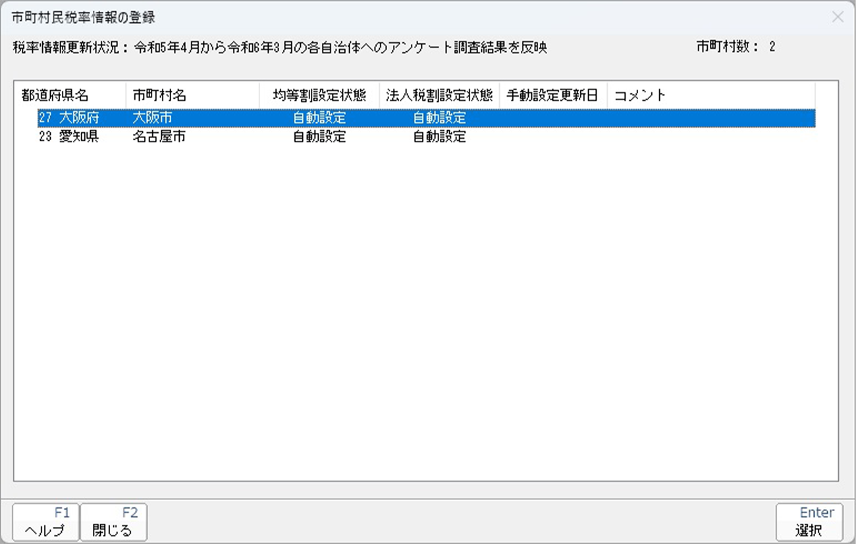Close the dialog with the X button
Viewport: 856px width, 544px height.
pyautogui.click(x=838, y=18)
